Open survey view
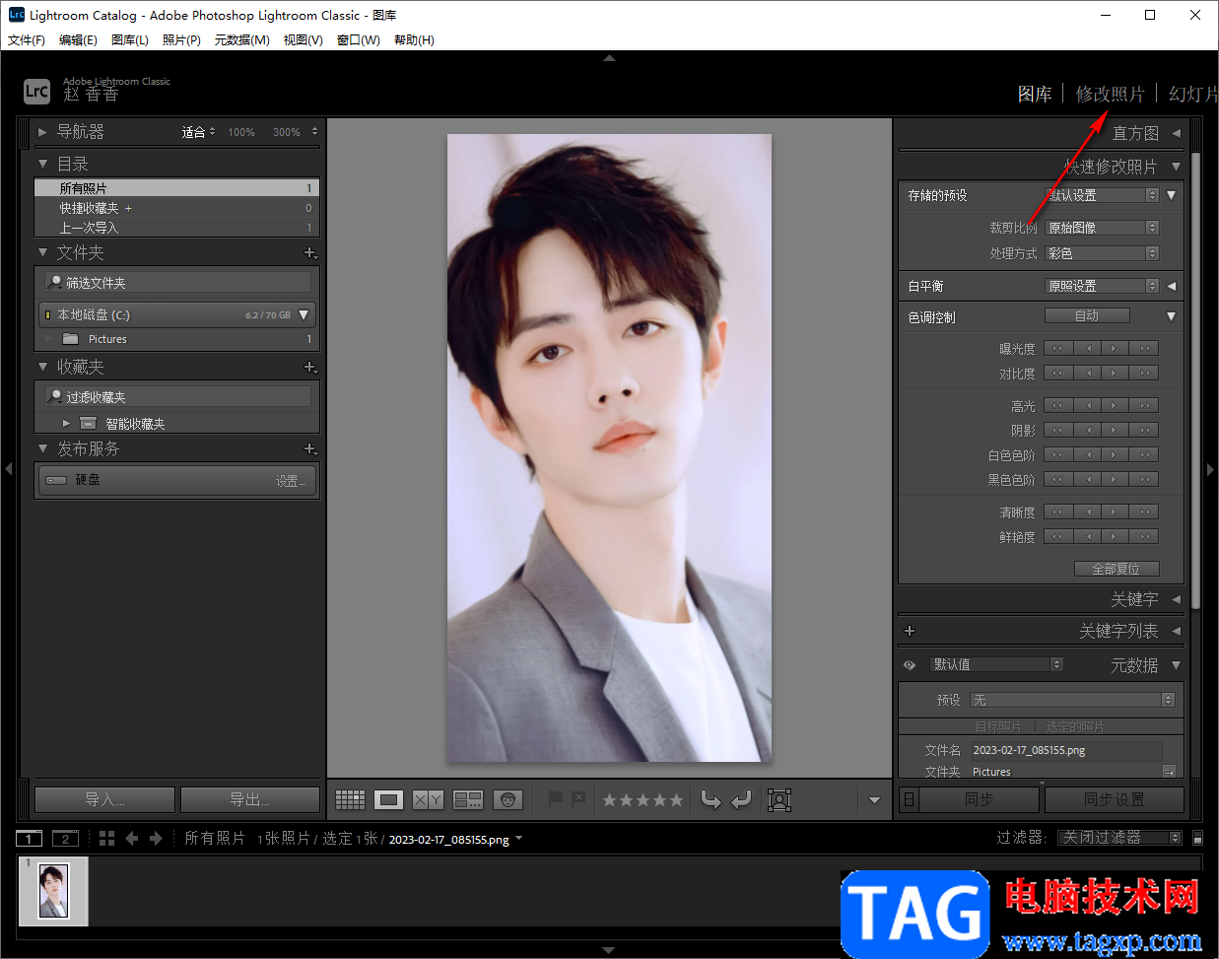This screenshot has height=959, width=1219. [x=467, y=799]
